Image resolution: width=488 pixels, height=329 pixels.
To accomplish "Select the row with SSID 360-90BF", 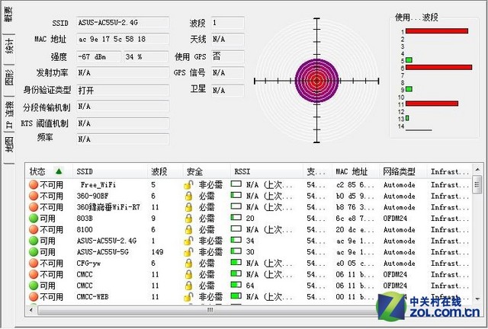I will pos(249,196).
